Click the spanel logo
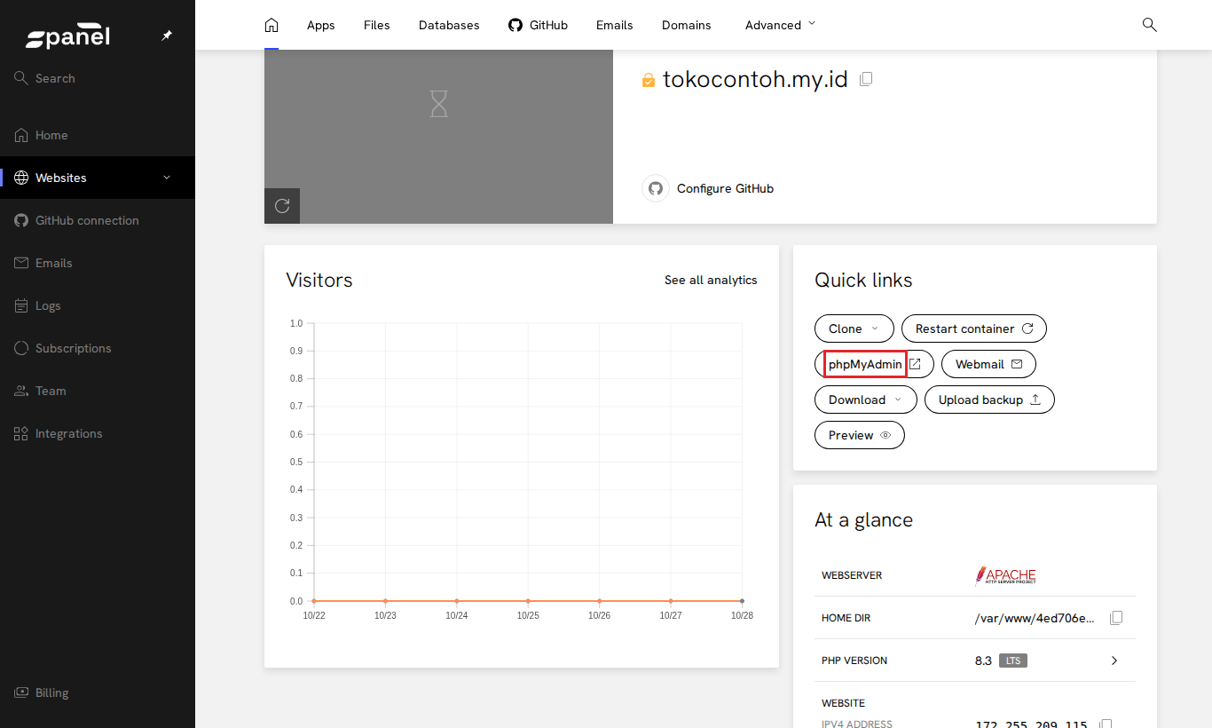 pos(67,36)
